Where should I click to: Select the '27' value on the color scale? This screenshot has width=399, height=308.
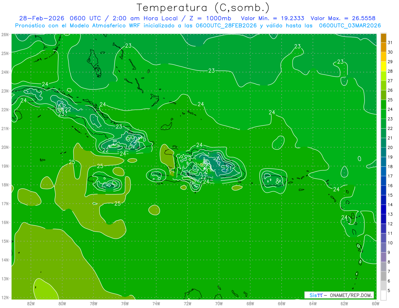point(390,81)
